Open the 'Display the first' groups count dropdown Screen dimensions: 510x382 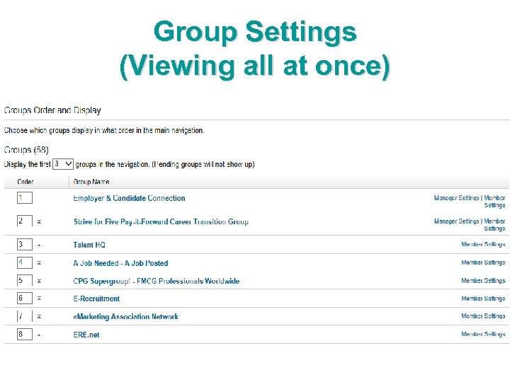(63, 164)
